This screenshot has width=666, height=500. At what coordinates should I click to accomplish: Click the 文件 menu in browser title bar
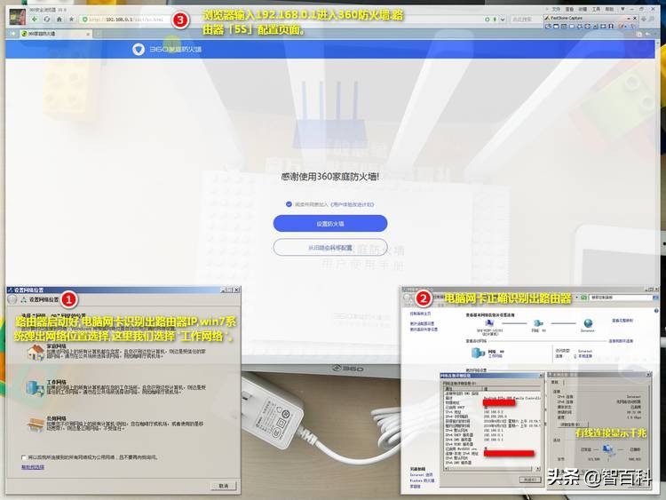(556, 9)
